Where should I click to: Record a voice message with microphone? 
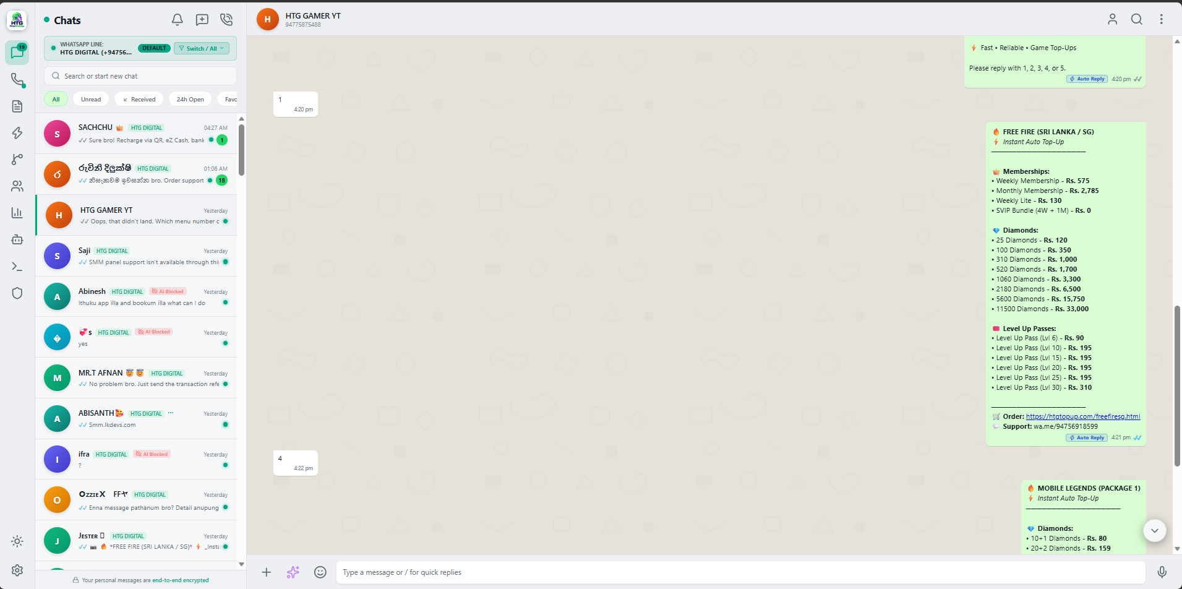[x=1162, y=572]
